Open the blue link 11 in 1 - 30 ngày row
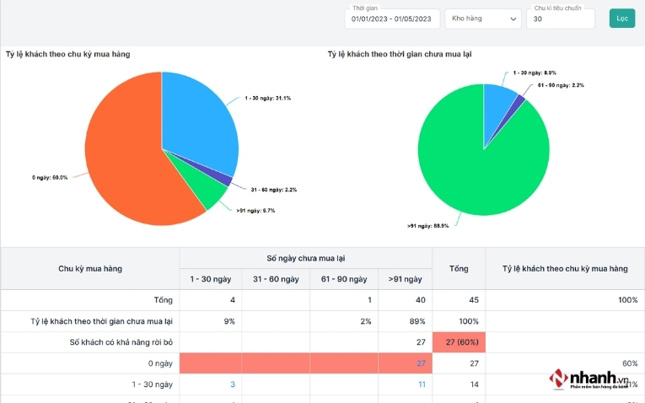645x403 pixels. tap(422, 384)
